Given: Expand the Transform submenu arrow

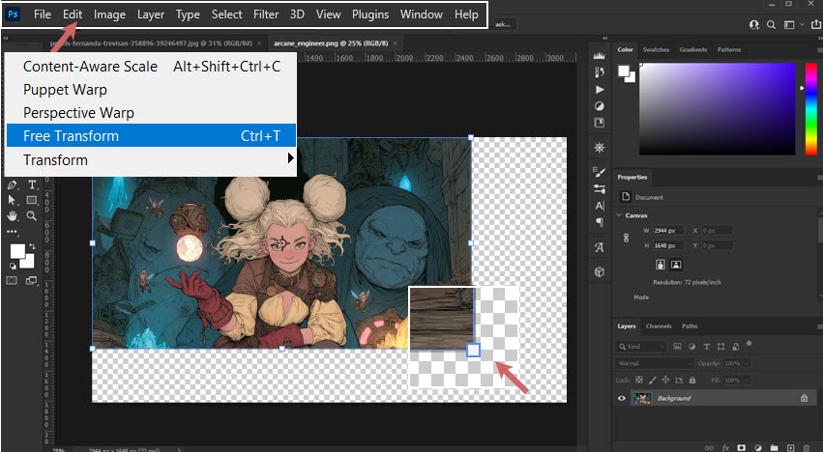Looking at the screenshot, I should click(x=290, y=157).
